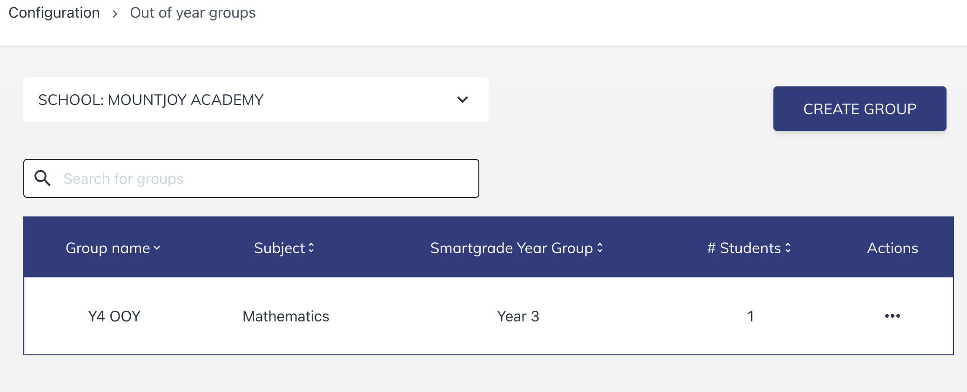Select the Mathematics cell in the row
This screenshot has width=967, height=392.
[x=286, y=316]
